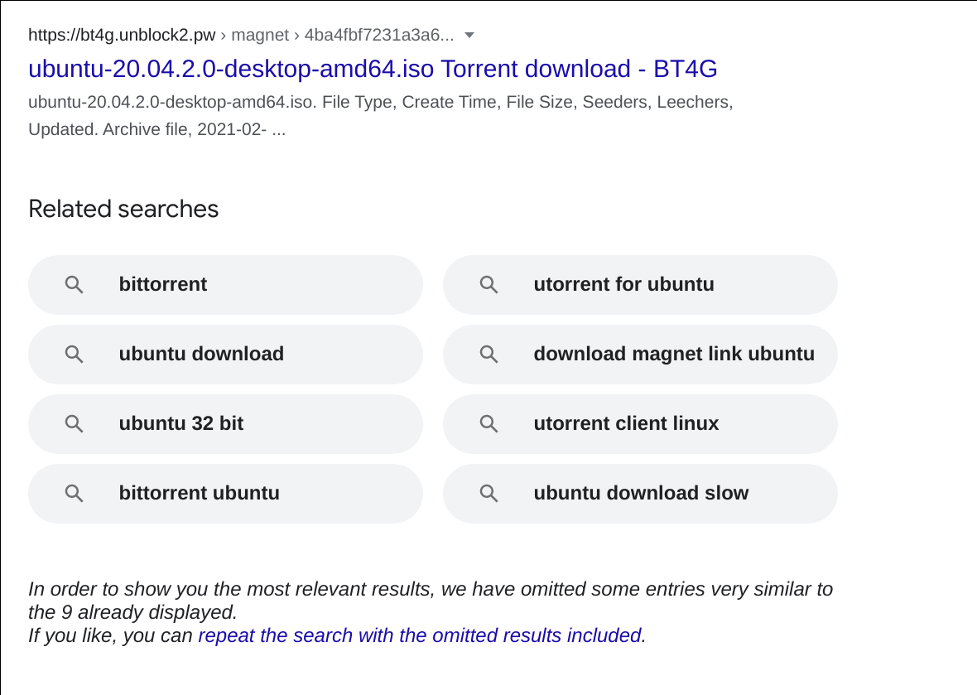Click search icon beside bittorrent suggestion

coord(75,285)
